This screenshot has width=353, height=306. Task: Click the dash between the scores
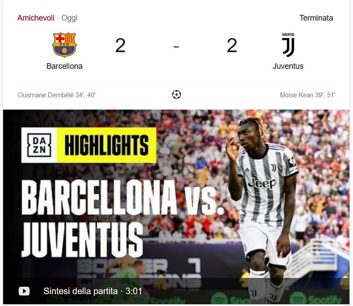[176, 47]
